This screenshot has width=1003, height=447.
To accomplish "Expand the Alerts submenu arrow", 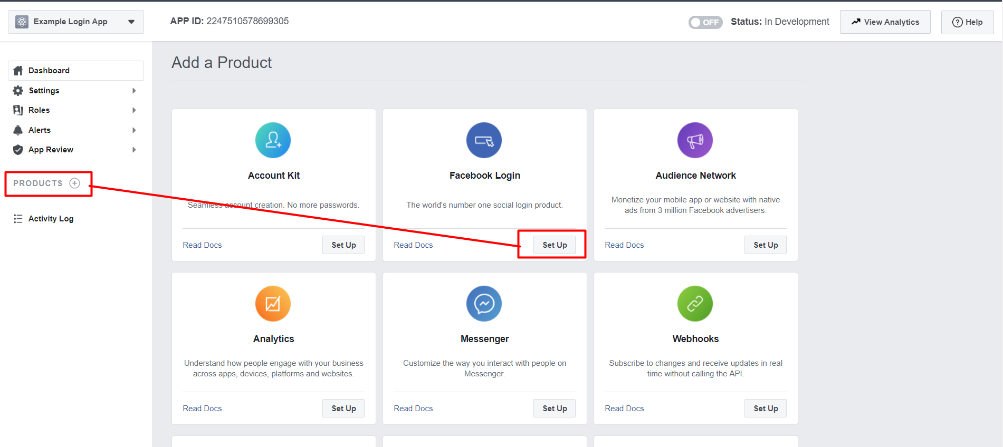I will [x=134, y=130].
